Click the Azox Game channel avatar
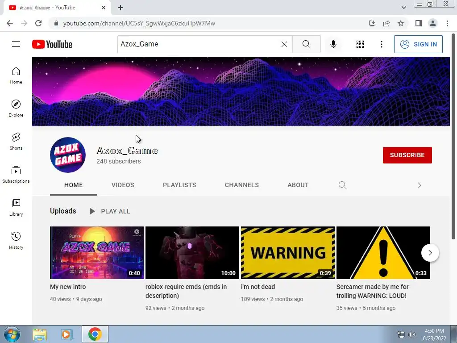 coord(68,155)
